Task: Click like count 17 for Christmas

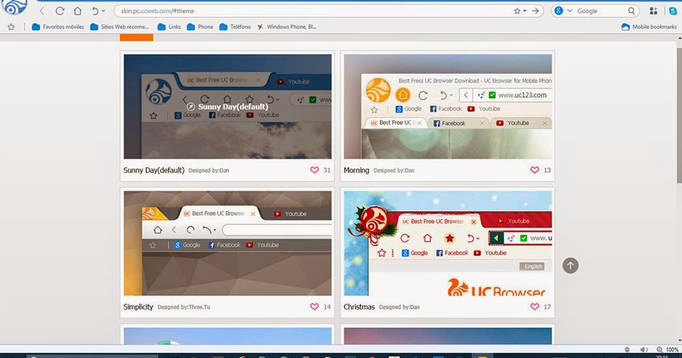Action: [547, 307]
